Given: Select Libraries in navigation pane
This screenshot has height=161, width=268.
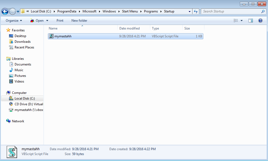Looking at the screenshot, I should pos(18,59).
